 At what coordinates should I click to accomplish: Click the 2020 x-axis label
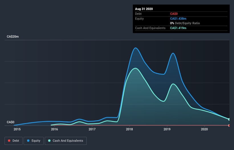pyautogui.click(x=204, y=129)
